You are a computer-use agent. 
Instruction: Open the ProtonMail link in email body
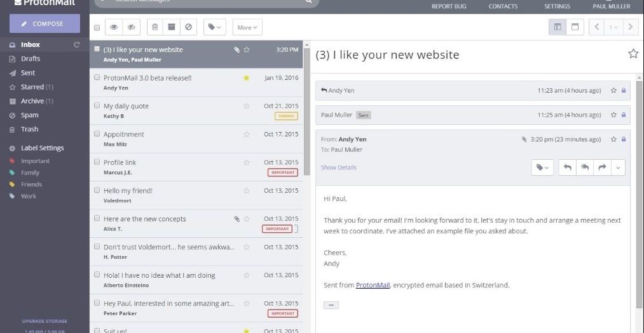373,285
